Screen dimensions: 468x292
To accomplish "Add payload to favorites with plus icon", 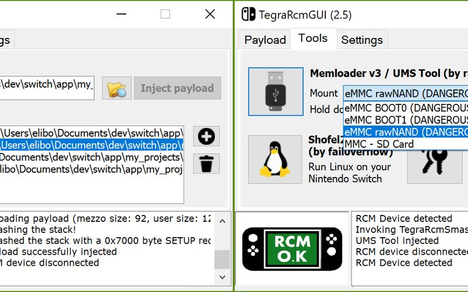I will [206, 136].
